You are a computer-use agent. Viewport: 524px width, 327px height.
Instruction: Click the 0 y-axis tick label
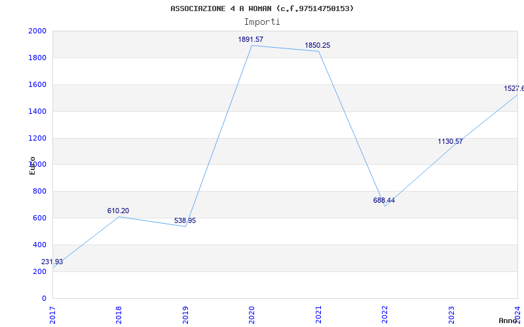point(44,298)
